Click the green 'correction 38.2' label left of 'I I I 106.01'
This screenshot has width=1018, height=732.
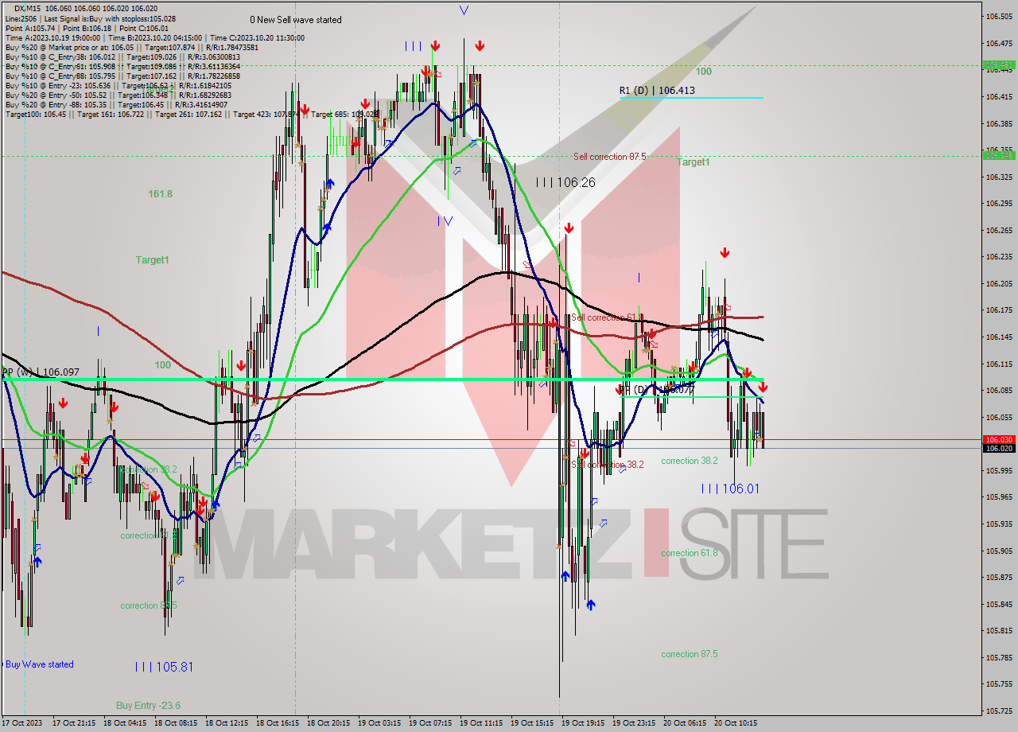click(690, 461)
